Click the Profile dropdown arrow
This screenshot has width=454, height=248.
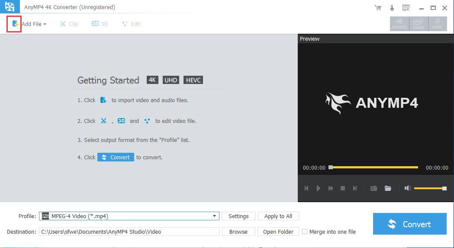[214, 216]
